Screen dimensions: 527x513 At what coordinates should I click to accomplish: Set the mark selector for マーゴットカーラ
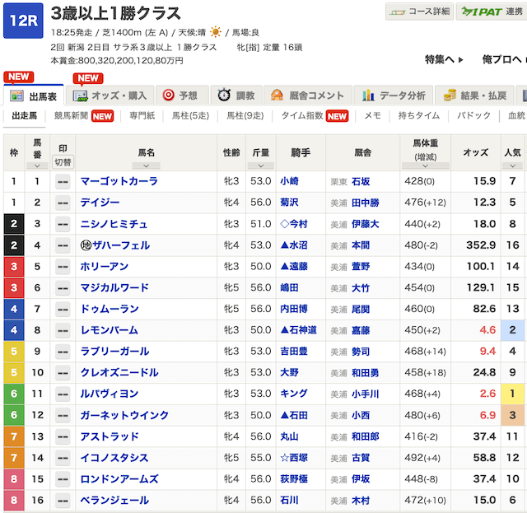[x=63, y=181]
